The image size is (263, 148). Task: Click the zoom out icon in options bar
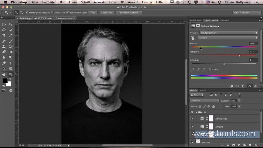tap(22, 13)
